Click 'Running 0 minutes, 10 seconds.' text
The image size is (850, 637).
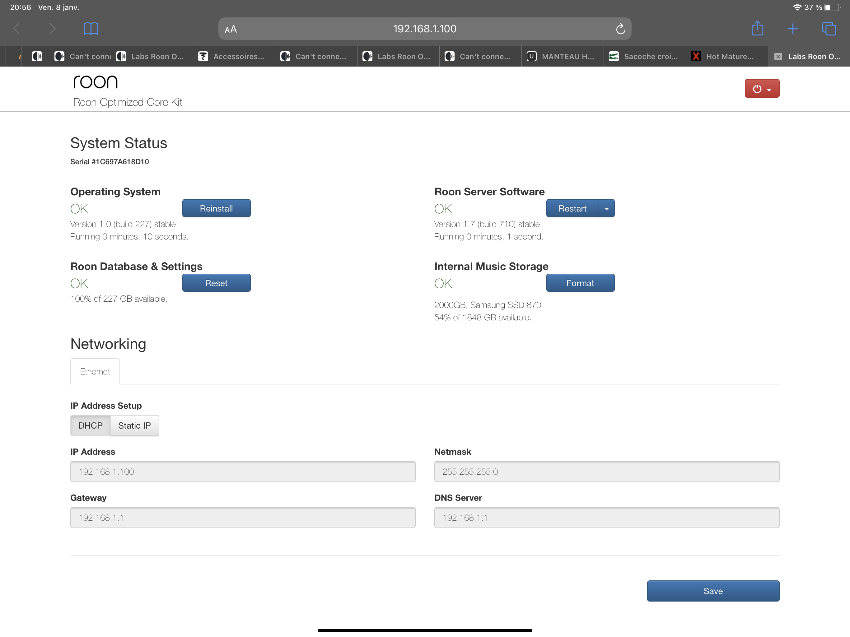[129, 237]
